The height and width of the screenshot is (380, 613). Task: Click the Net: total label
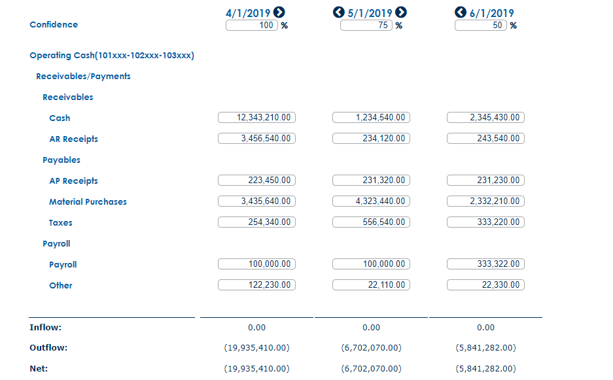[x=39, y=369]
